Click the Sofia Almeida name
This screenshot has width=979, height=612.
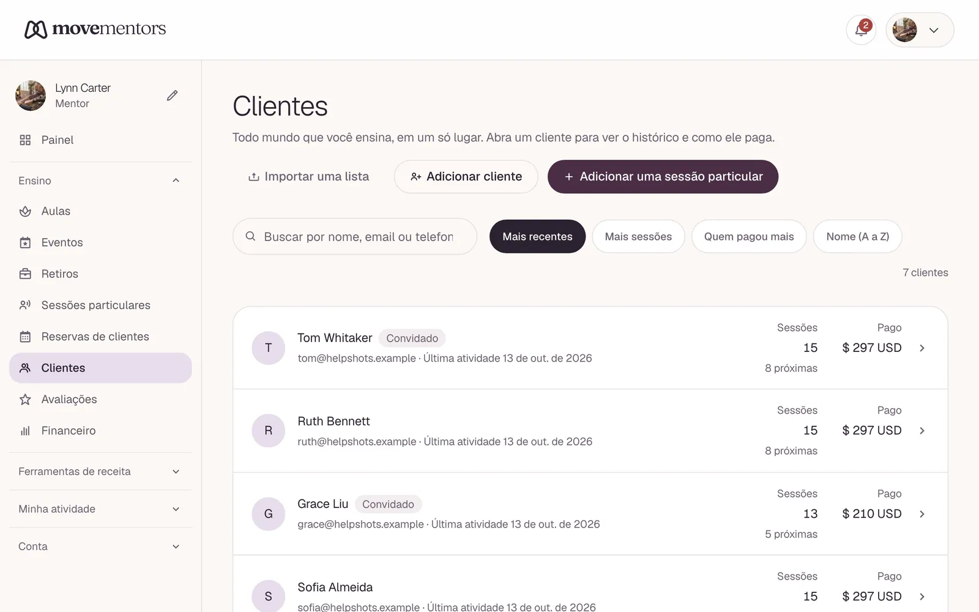pyautogui.click(x=335, y=587)
